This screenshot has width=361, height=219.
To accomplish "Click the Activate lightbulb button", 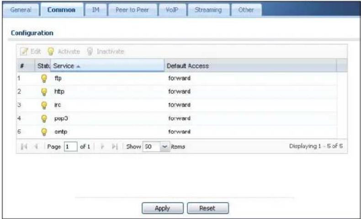I will coord(64,51).
